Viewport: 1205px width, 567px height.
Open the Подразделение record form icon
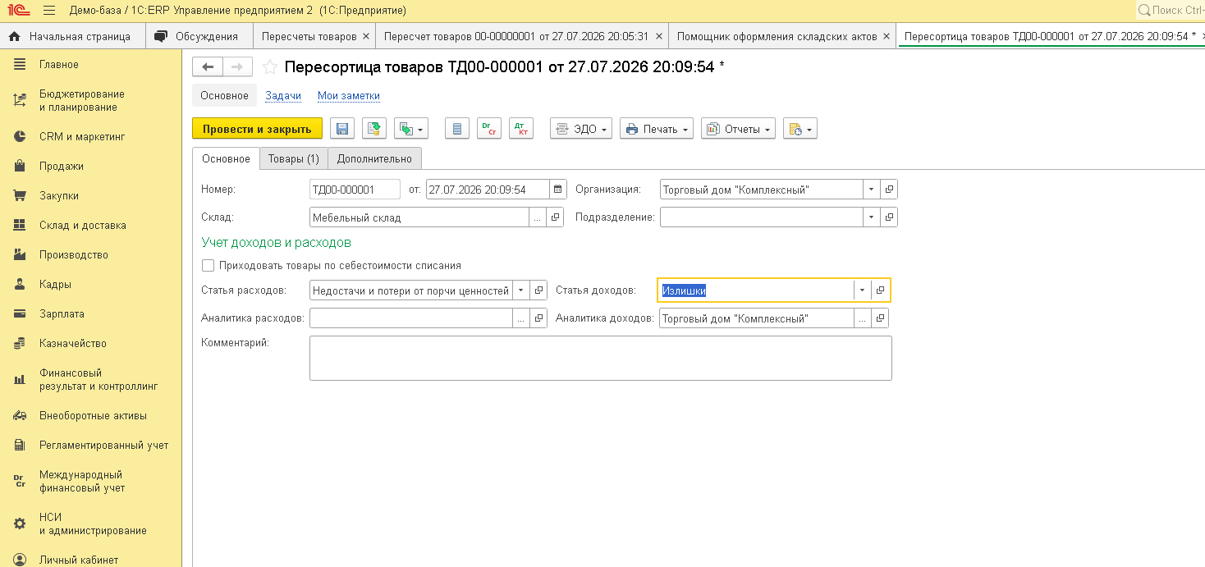click(889, 217)
